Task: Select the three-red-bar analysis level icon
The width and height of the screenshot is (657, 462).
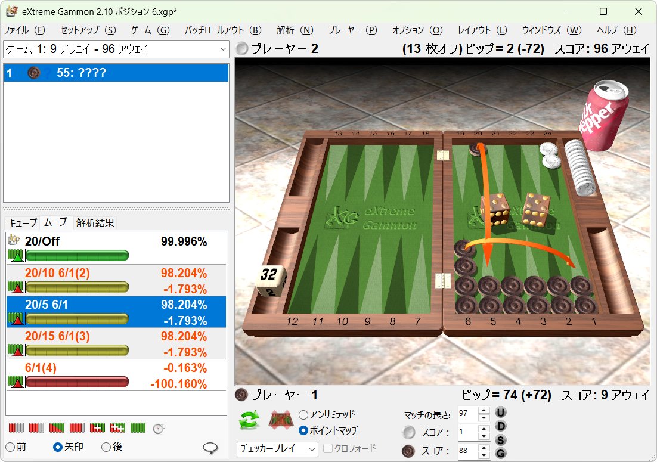Action: 36,428
